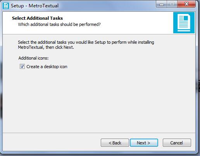Click 'Which additional tasks should be performed?' subtitle
Viewport: 200px width, 156px height.
point(59,24)
